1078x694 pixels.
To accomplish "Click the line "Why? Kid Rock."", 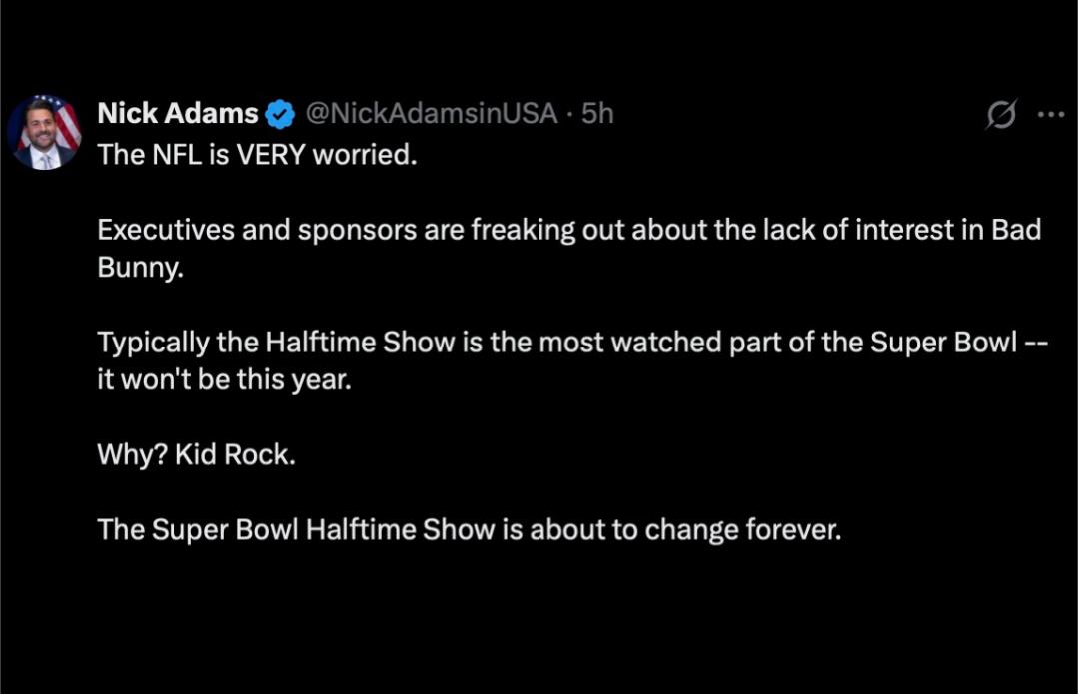I will tap(196, 454).
